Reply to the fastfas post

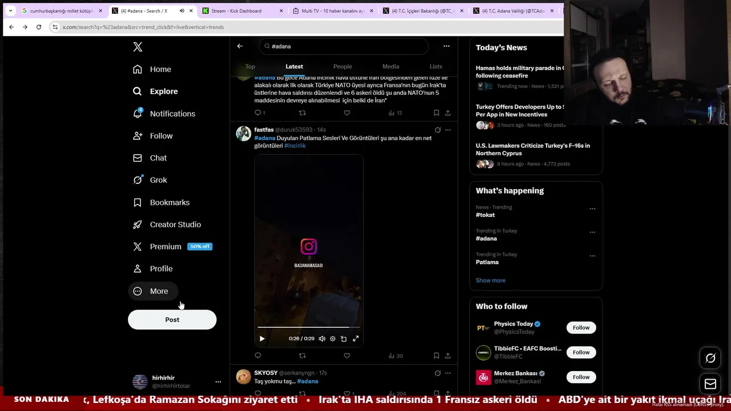258,356
